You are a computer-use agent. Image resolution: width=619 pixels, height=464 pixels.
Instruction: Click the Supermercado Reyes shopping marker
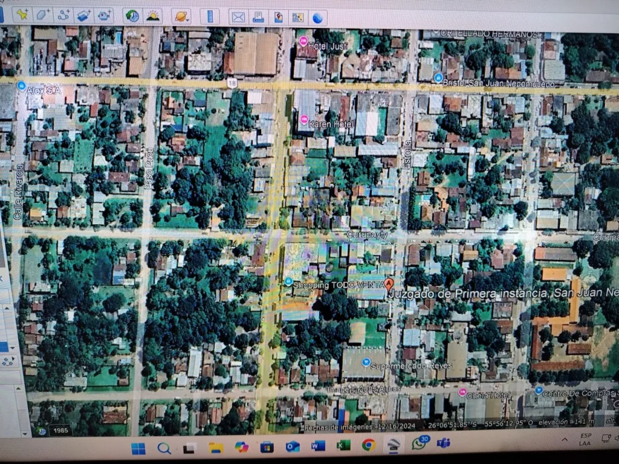pyautogui.click(x=366, y=362)
